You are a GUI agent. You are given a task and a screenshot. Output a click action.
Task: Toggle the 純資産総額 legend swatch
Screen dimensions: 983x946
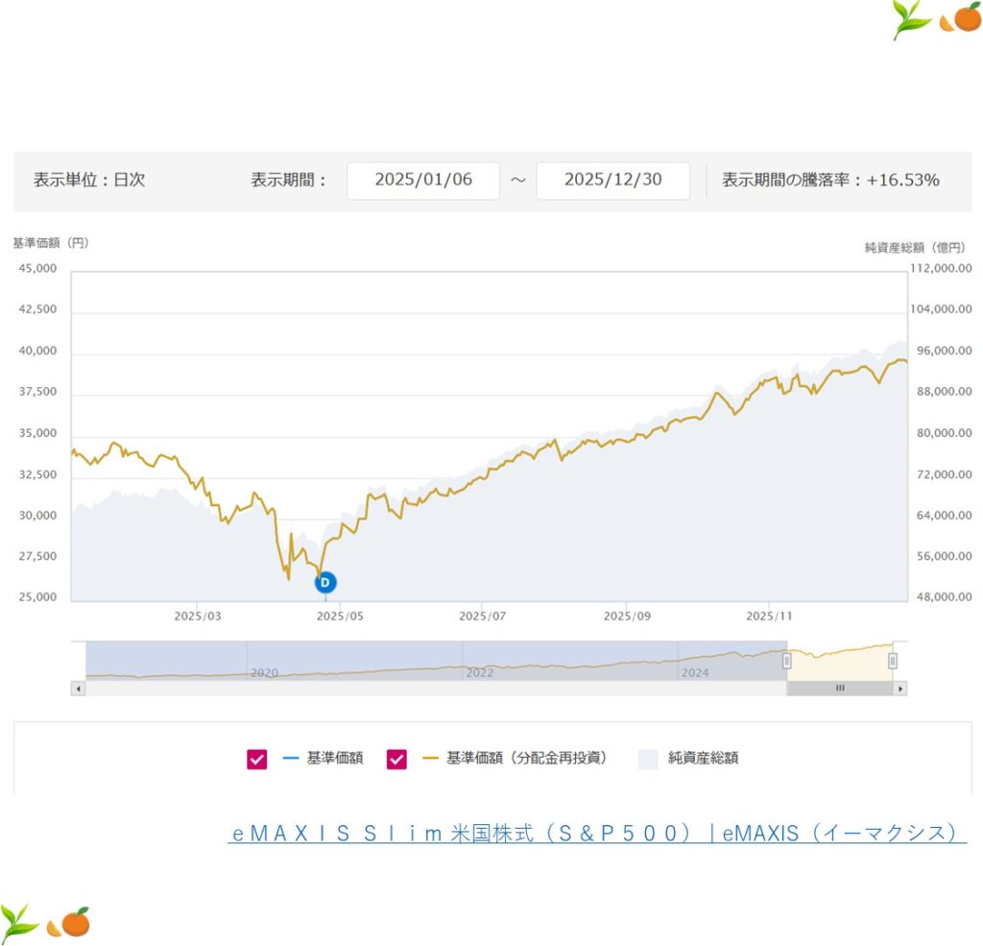(648, 759)
